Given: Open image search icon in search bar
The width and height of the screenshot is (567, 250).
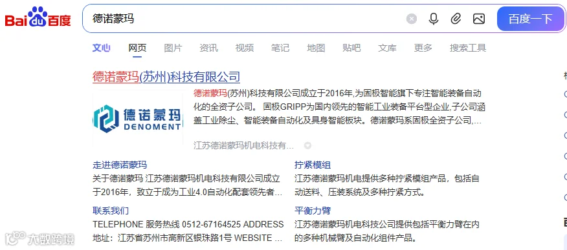Looking at the screenshot, I should click(479, 19).
